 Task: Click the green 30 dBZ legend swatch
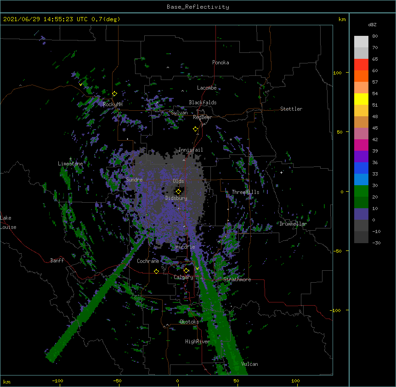coord(361,191)
